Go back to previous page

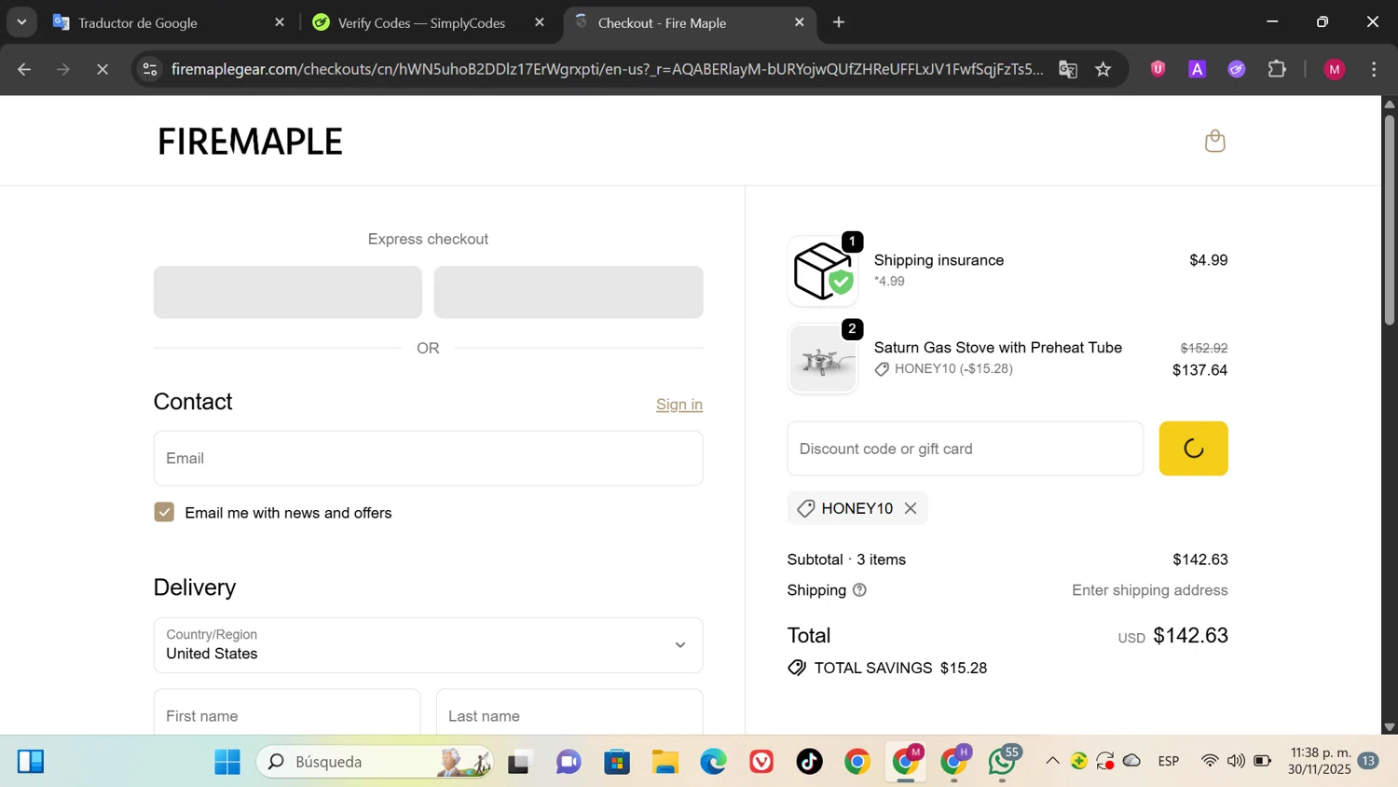[x=24, y=69]
